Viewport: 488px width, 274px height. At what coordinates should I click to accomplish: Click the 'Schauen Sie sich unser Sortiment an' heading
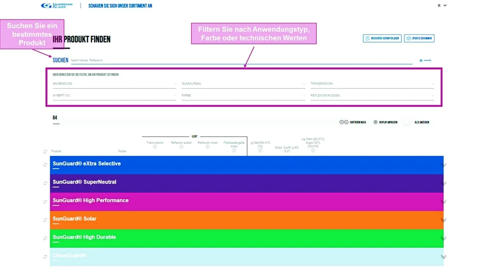[x=120, y=6]
